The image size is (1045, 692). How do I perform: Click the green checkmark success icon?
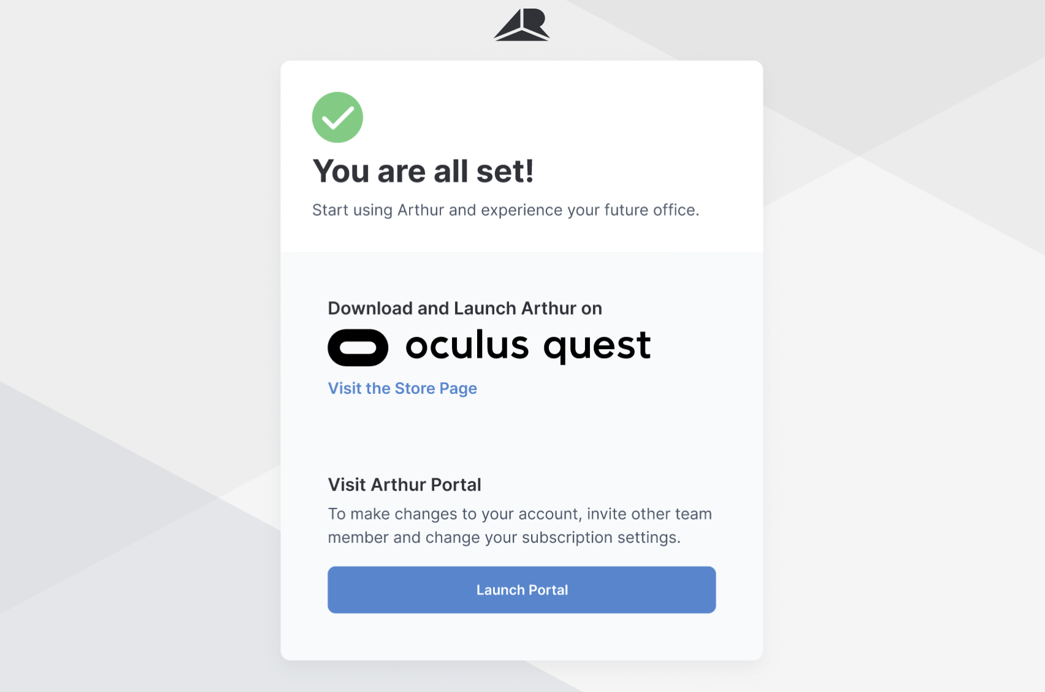click(x=337, y=117)
